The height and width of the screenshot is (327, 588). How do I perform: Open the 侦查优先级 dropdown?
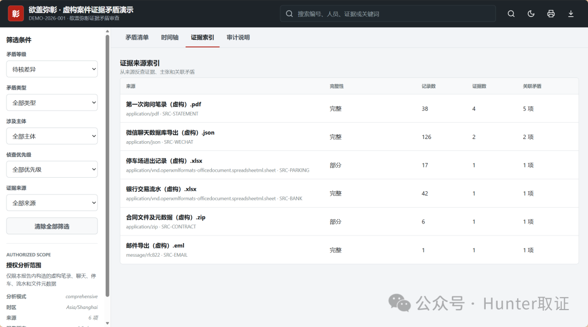[x=52, y=169]
